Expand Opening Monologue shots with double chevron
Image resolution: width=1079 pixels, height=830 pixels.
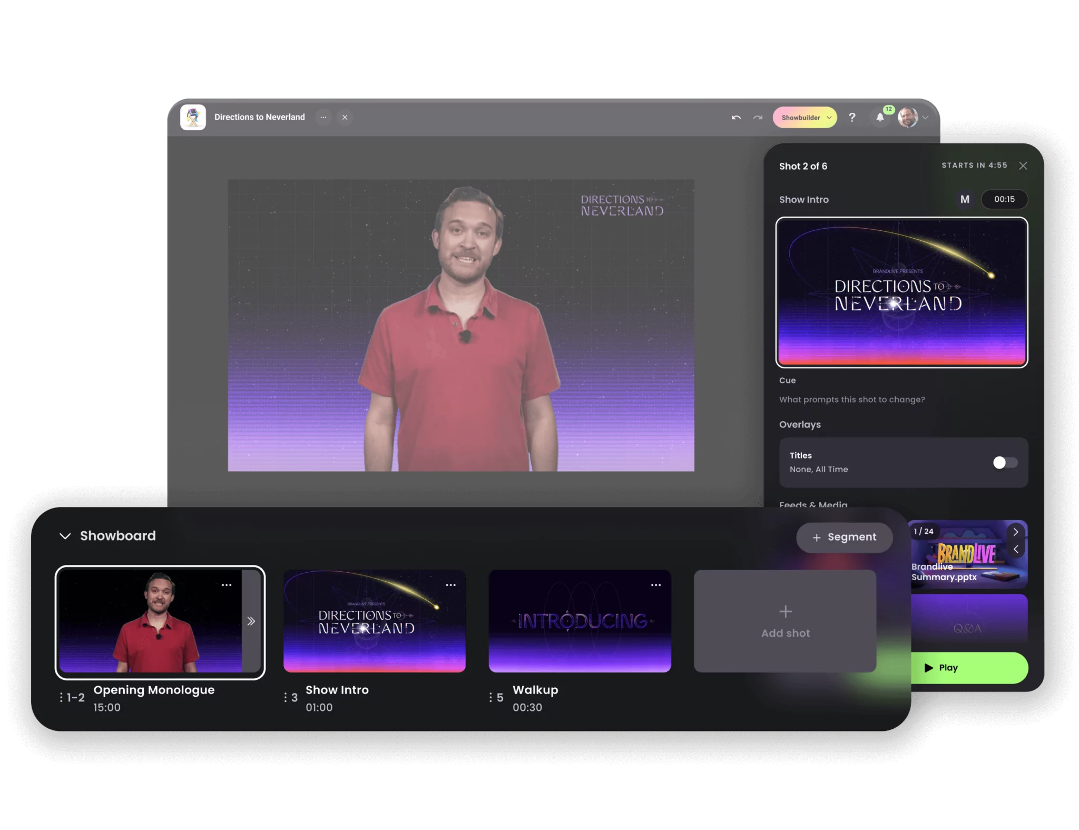point(251,621)
